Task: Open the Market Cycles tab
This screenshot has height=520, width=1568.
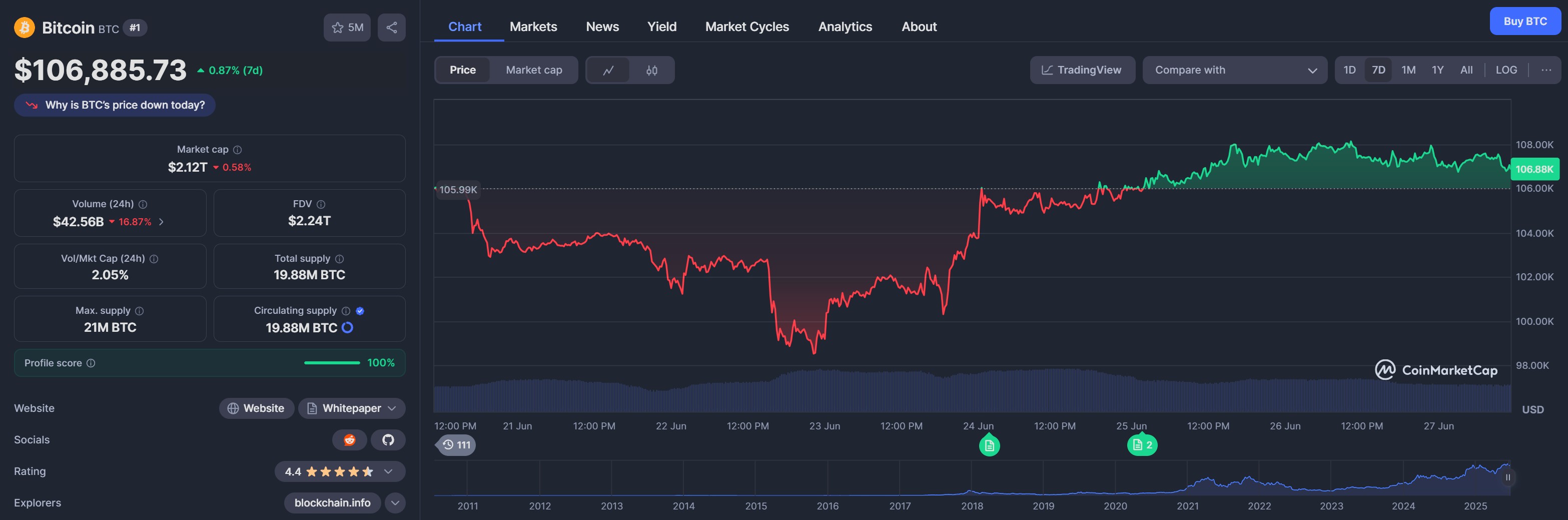Action: (747, 27)
